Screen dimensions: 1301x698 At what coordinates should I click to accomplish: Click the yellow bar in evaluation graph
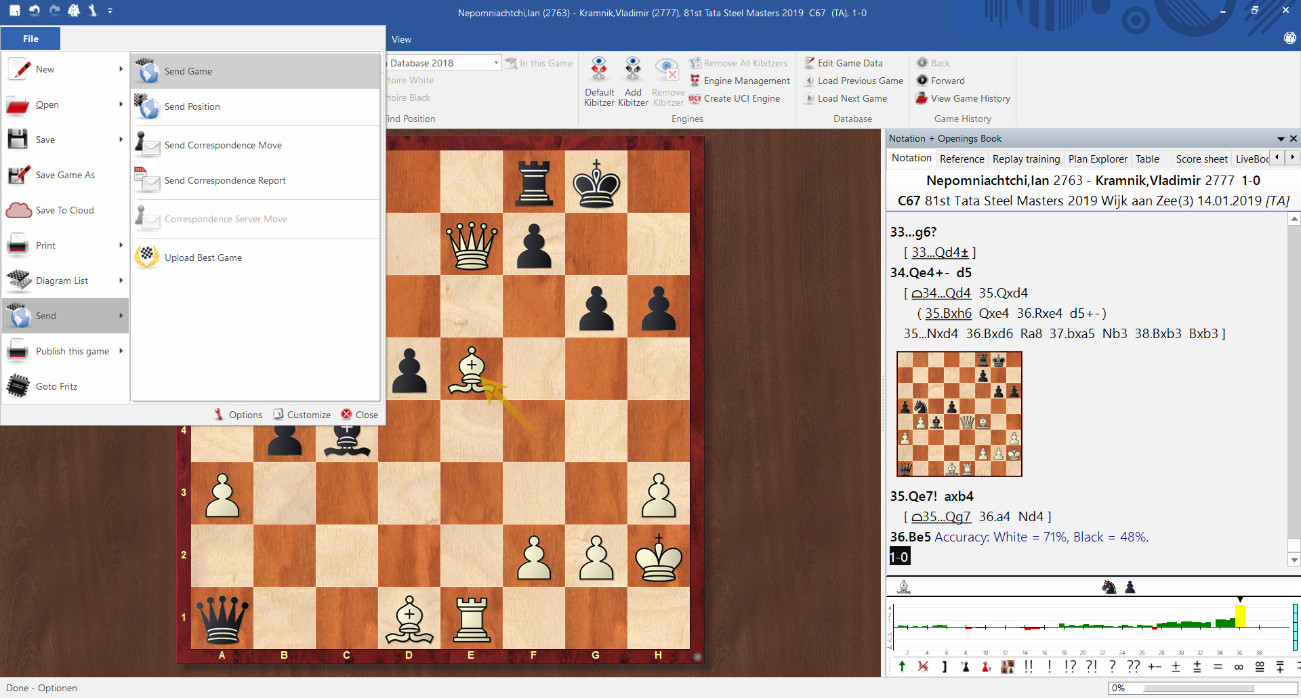(1240, 616)
